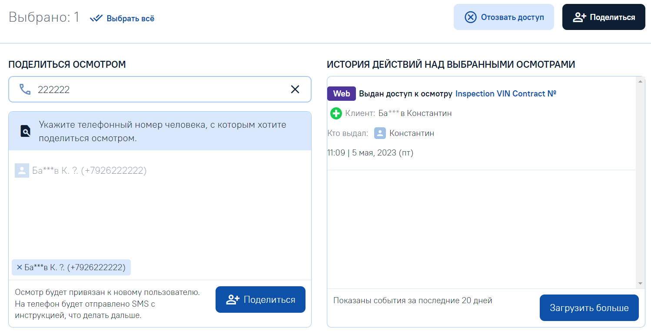651x331 pixels.
Task: Click the avatar icon next to "Константин"
Action: (380, 133)
